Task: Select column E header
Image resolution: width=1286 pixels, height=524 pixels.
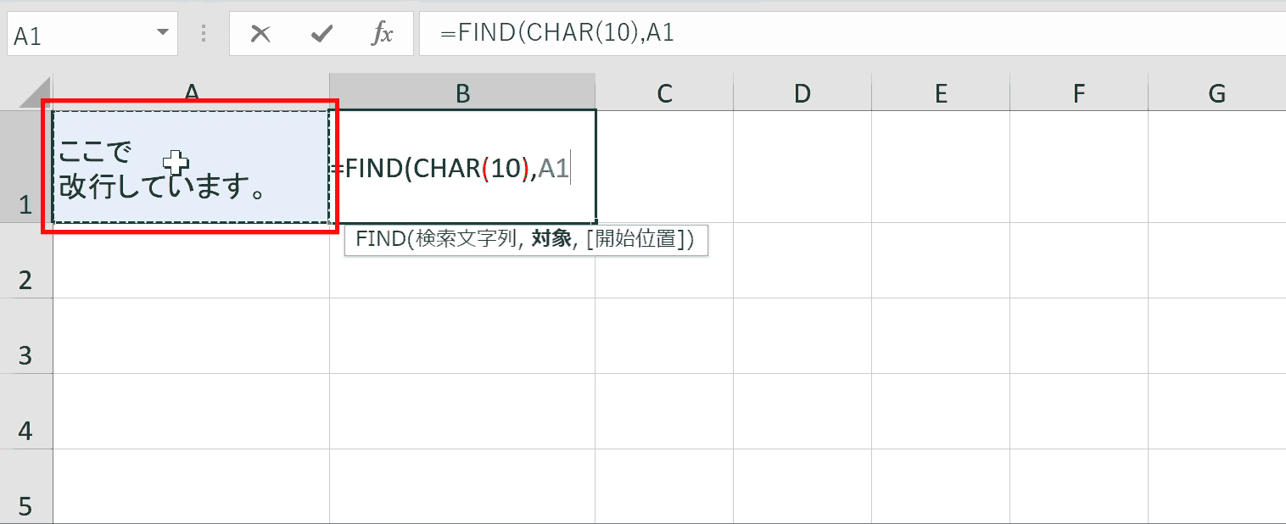Action: [941, 92]
